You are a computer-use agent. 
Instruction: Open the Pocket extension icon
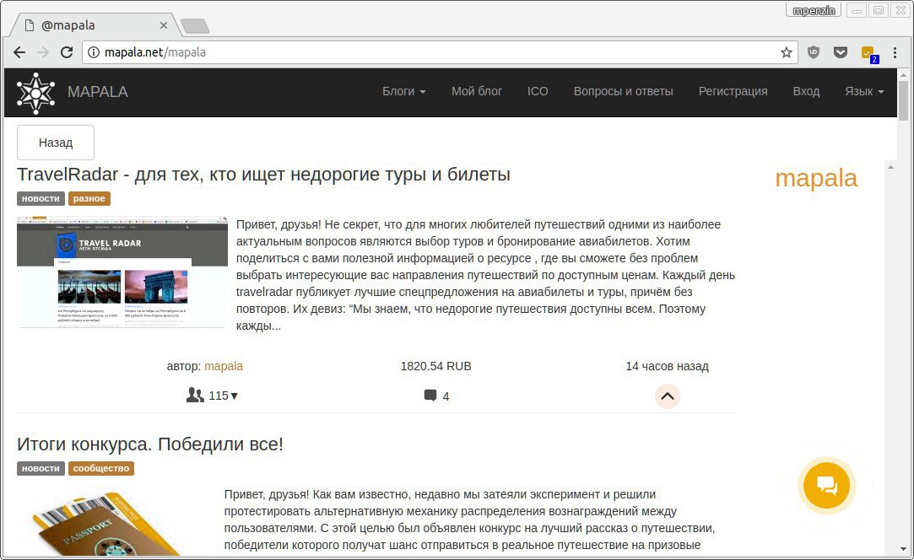point(840,52)
